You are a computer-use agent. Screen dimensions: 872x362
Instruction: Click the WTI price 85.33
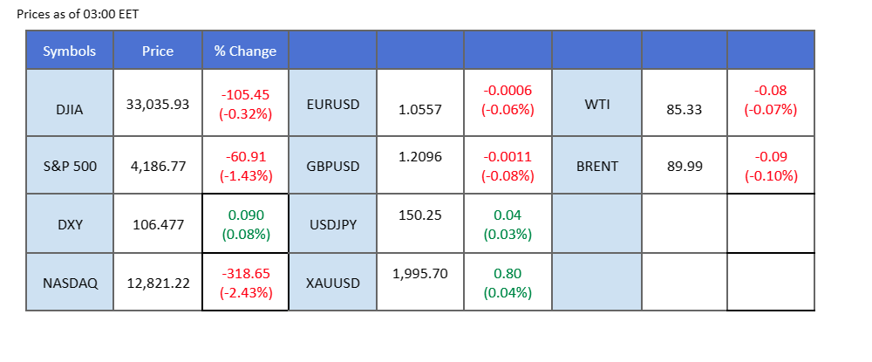[x=685, y=110]
